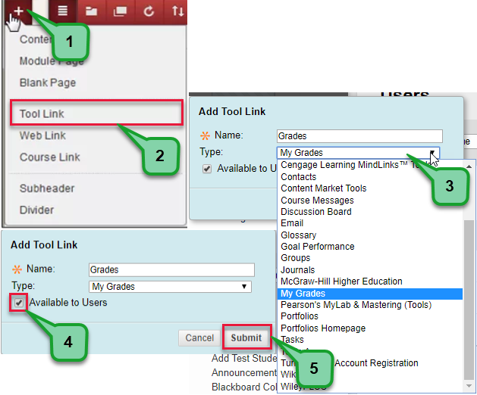Open the list view icon in course menu toolbar
Viewport: 477px width, 395px height.
pos(63,11)
